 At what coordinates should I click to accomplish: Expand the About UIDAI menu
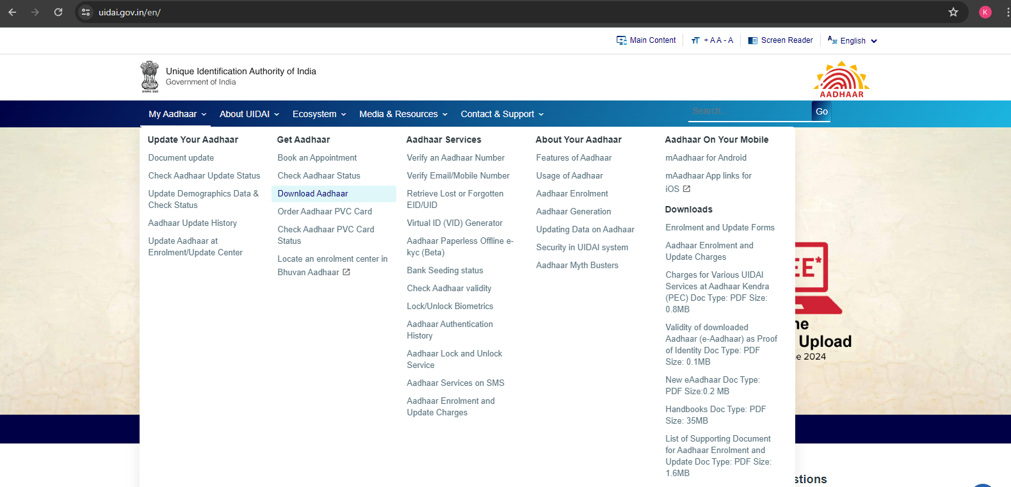tap(249, 114)
